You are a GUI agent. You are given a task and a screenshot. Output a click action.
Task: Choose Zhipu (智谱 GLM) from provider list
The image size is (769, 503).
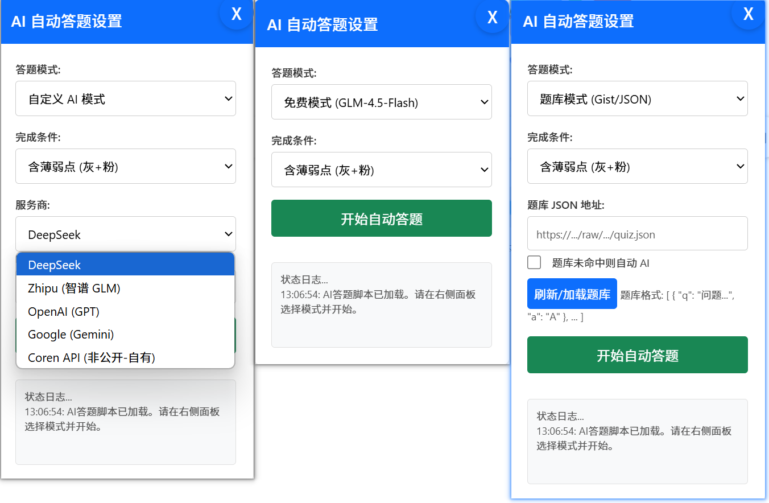[126, 288]
